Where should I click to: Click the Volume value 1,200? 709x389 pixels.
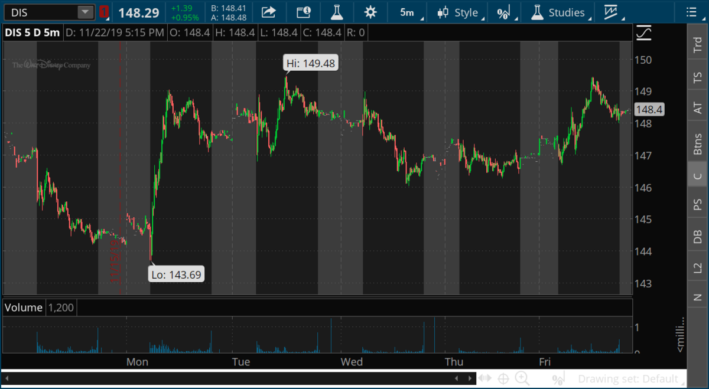[x=60, y=308]
